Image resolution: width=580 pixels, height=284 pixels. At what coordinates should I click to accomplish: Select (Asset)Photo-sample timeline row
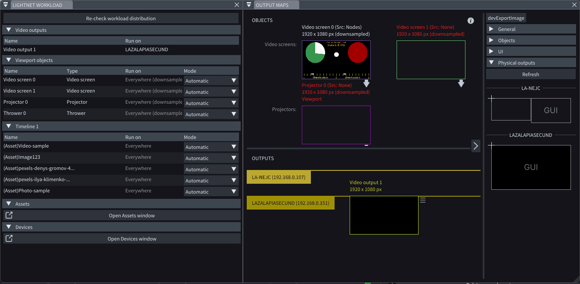tap(27, 191)
